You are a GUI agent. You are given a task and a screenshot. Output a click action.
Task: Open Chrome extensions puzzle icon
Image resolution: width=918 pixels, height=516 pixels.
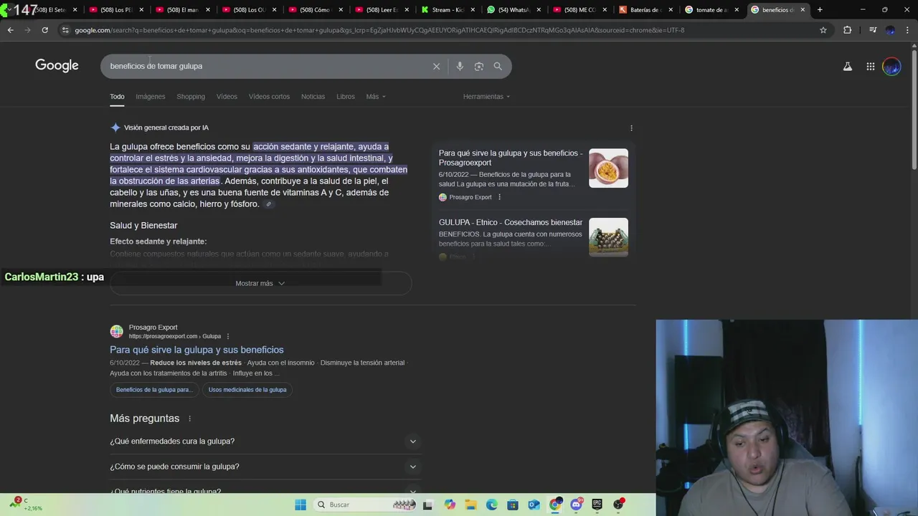click(x=847, y=30)
